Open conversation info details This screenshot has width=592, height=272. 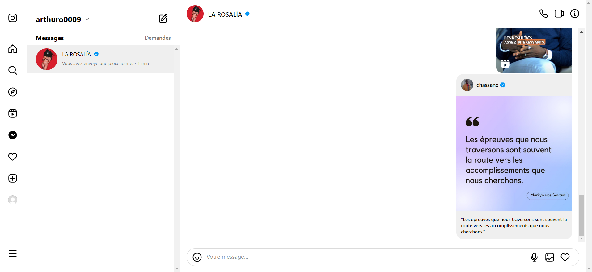574,14
